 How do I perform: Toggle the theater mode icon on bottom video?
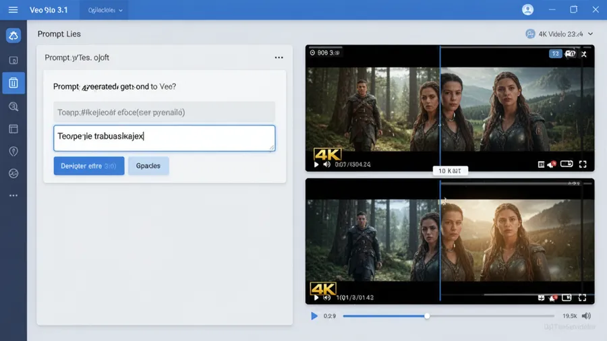click(567, 297)
